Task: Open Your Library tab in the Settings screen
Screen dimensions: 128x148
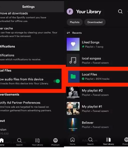Action: (x=37, y=142)
